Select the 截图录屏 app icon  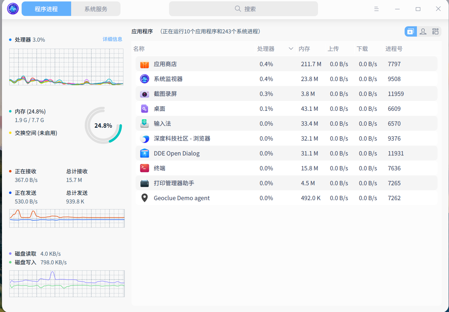click(145, 94)
